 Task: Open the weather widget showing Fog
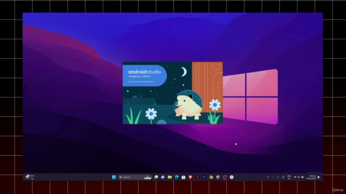(30, 177)
